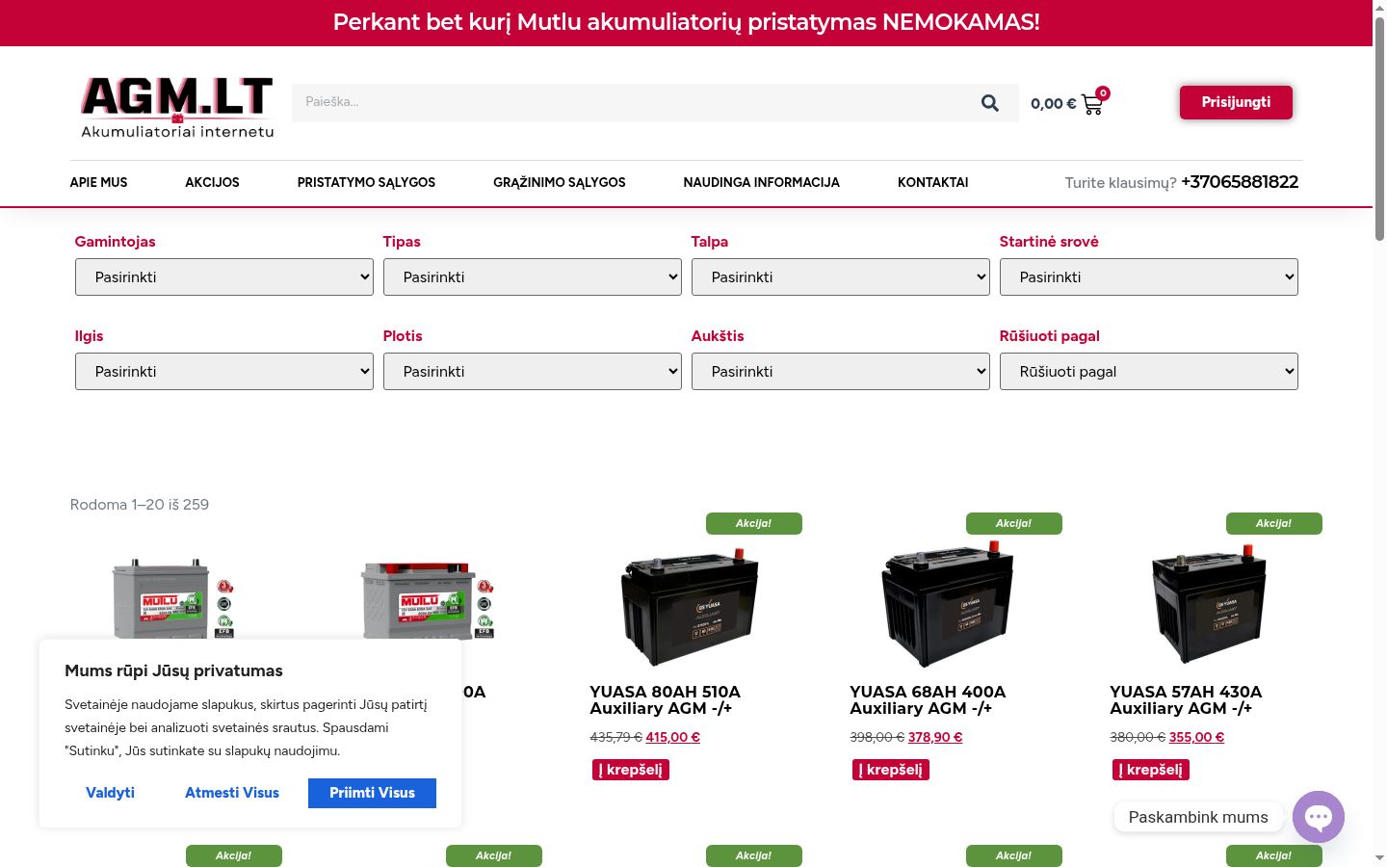Accept cookies with Priimti Visus
Screen dimensions: 1387x867
[372, 793]
